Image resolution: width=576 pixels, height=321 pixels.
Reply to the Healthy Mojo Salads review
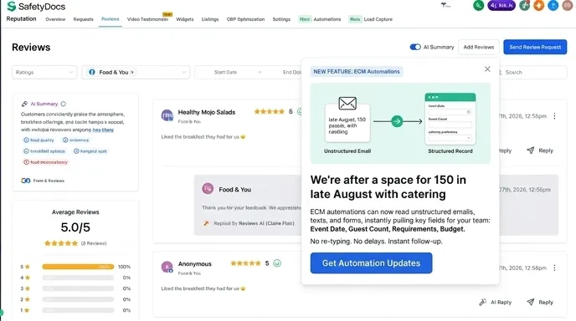point(540,150)
